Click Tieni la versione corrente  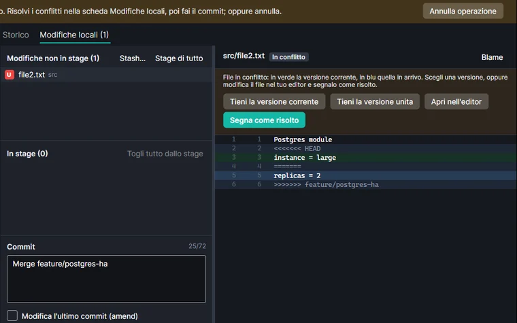[x=274, y=101]
